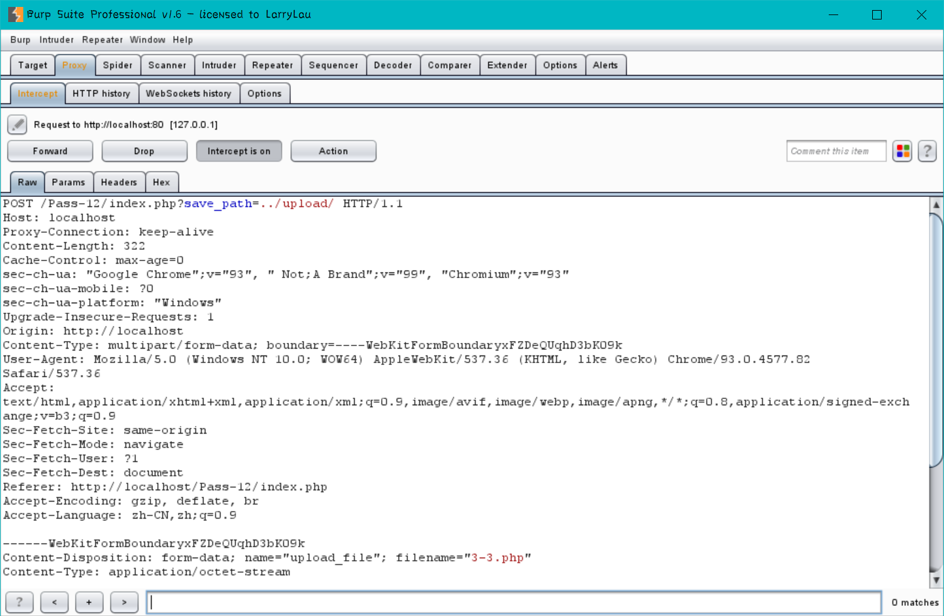Switch to the HTTP history tab
The height and width of the screenshot is (616, 944).
click(x=101, y=93)
